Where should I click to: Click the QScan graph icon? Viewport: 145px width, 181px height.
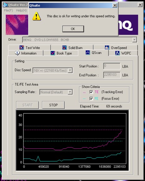tap(87, 53)
